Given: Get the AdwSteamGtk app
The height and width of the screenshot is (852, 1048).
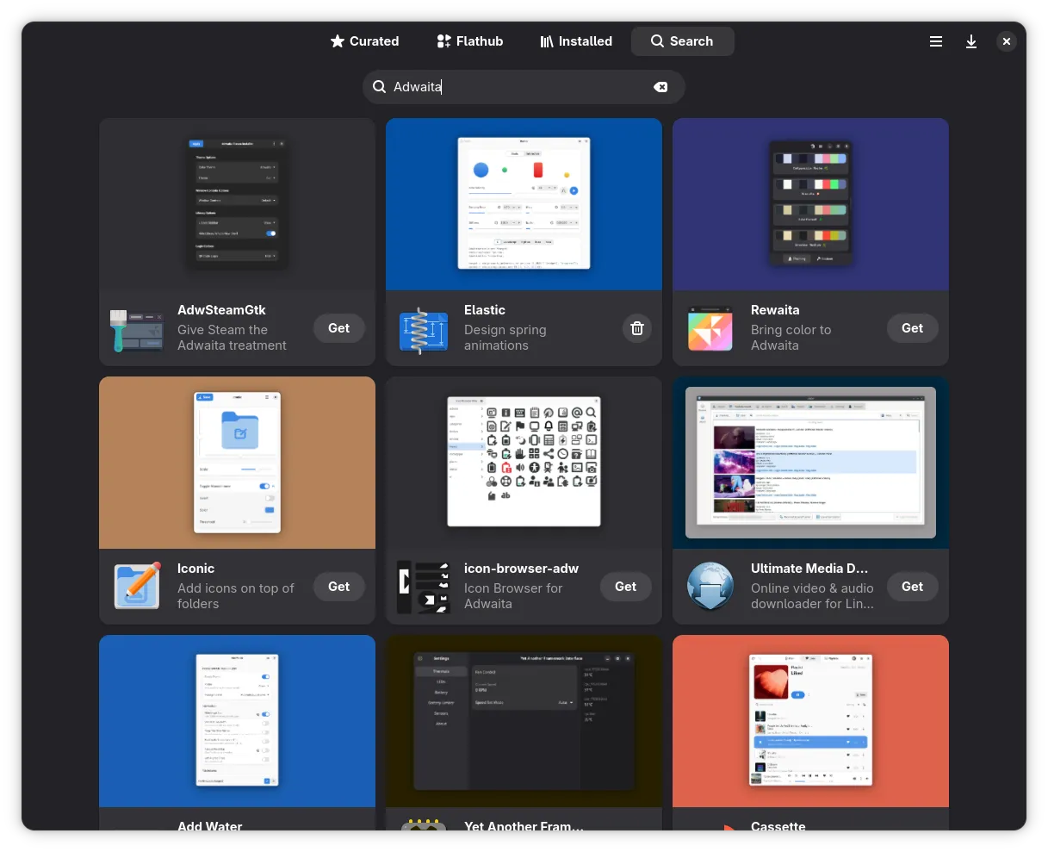Looking at the screenshot, I should coord(339,328).
